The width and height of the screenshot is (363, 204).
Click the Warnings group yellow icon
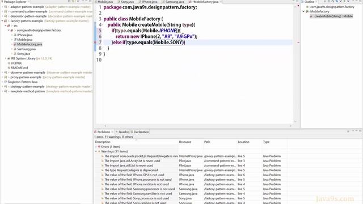coord(99,151)
